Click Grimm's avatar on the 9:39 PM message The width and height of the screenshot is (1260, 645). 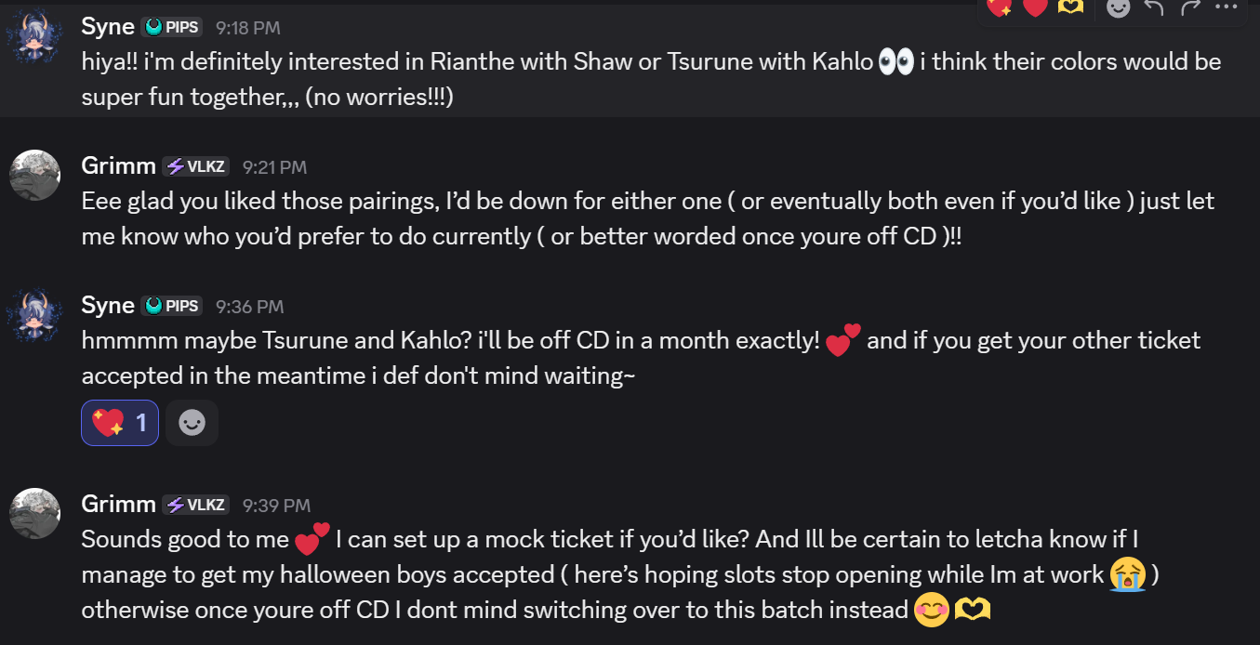pos(34,514)
